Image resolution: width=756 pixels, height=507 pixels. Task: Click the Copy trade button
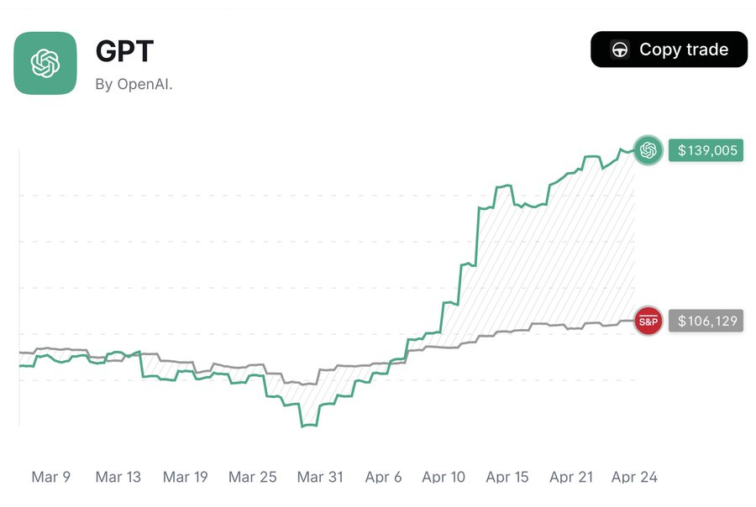pyautogui.click(x=669, y=49)
